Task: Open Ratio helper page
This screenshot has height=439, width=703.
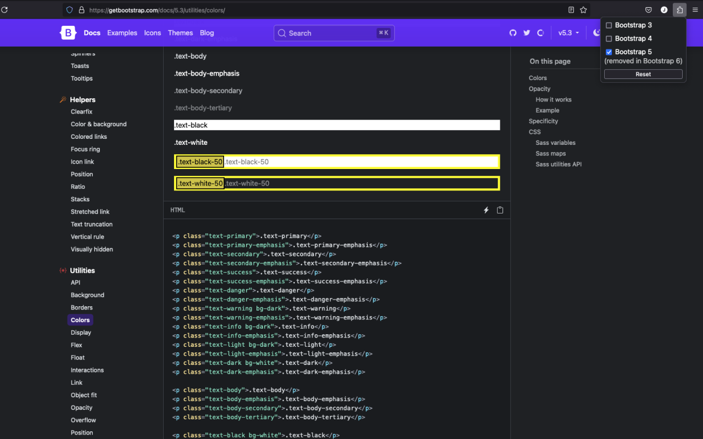Action: pyautogui.click(x=78, y=187)
